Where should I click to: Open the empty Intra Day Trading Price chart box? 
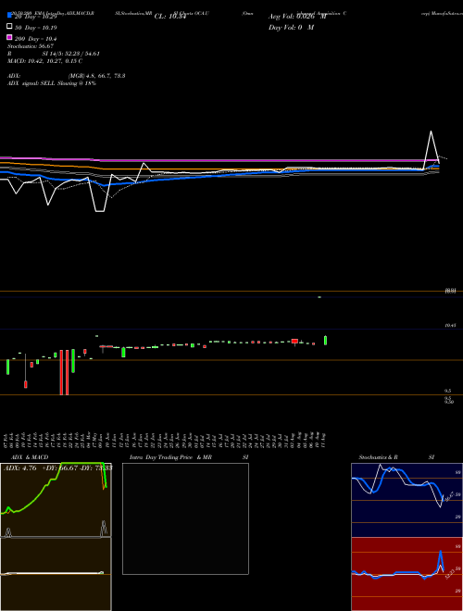point(185,518)
